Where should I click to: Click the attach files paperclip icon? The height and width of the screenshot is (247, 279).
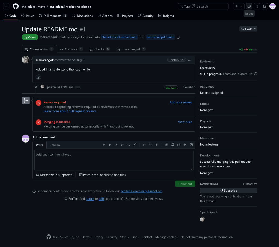tap(166, 145)
